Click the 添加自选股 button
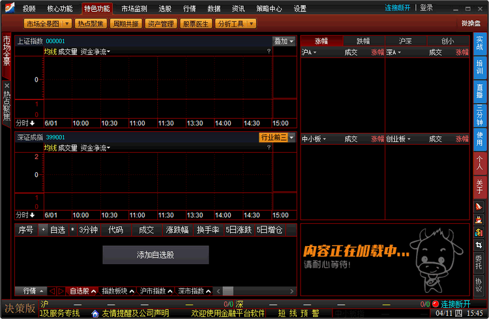Viewport: 489px width, 319px height. 155,255
